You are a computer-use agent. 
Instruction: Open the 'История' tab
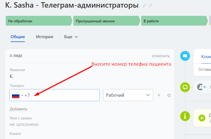click(x=44, y=37)
